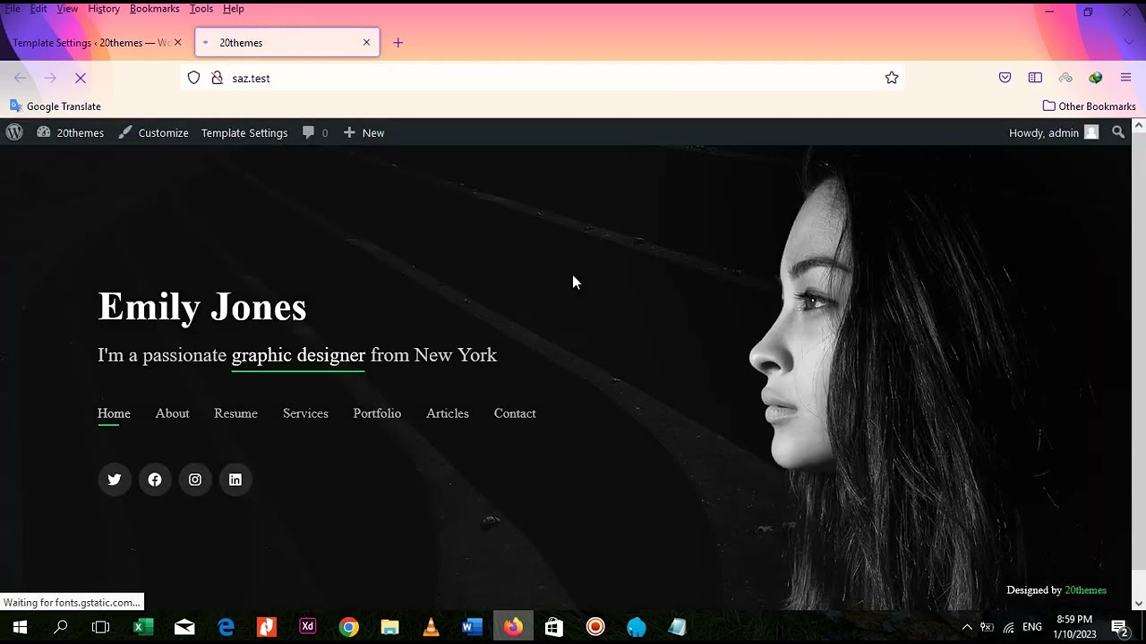The width and height of the screenshot is (1146, 644).
Task: Click the tracking protection shield icon
Action: coord(194,78)
